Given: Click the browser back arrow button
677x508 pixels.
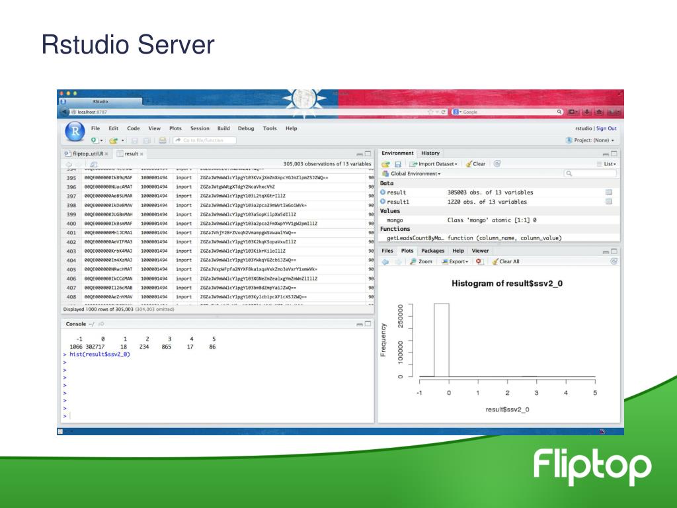Looking at the screenshot, I should click(x=65, y=112).
